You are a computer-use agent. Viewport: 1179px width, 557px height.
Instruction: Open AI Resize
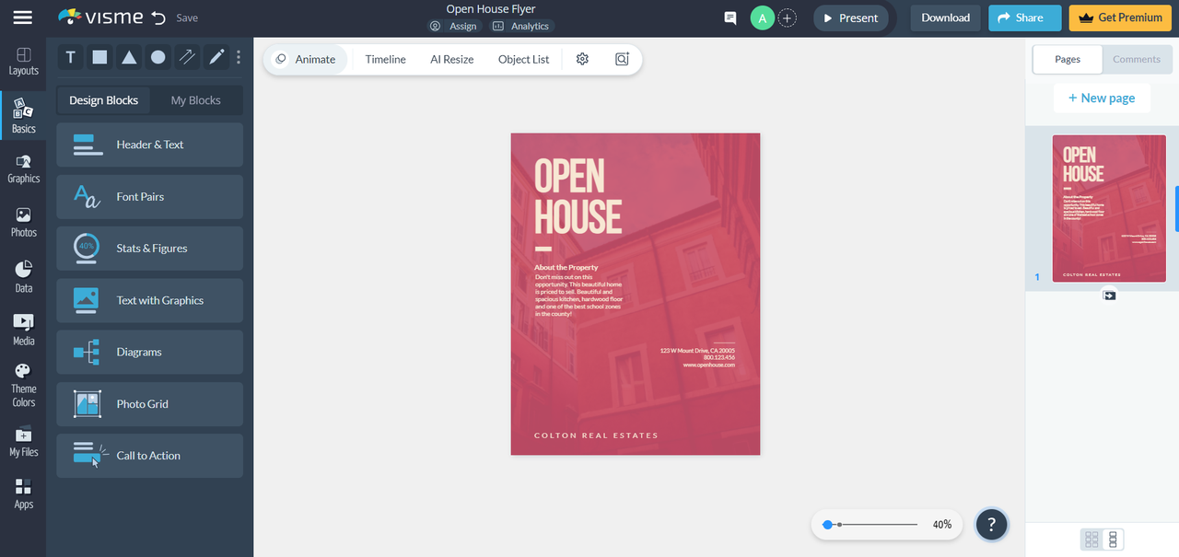(x=451, y=59)
